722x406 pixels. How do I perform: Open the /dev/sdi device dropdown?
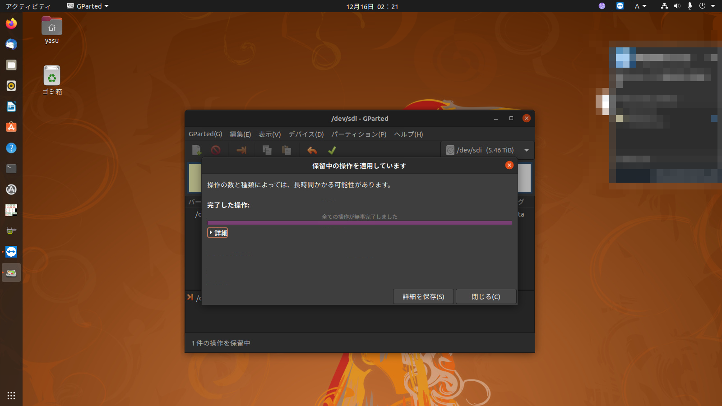(x=487, y=150)
